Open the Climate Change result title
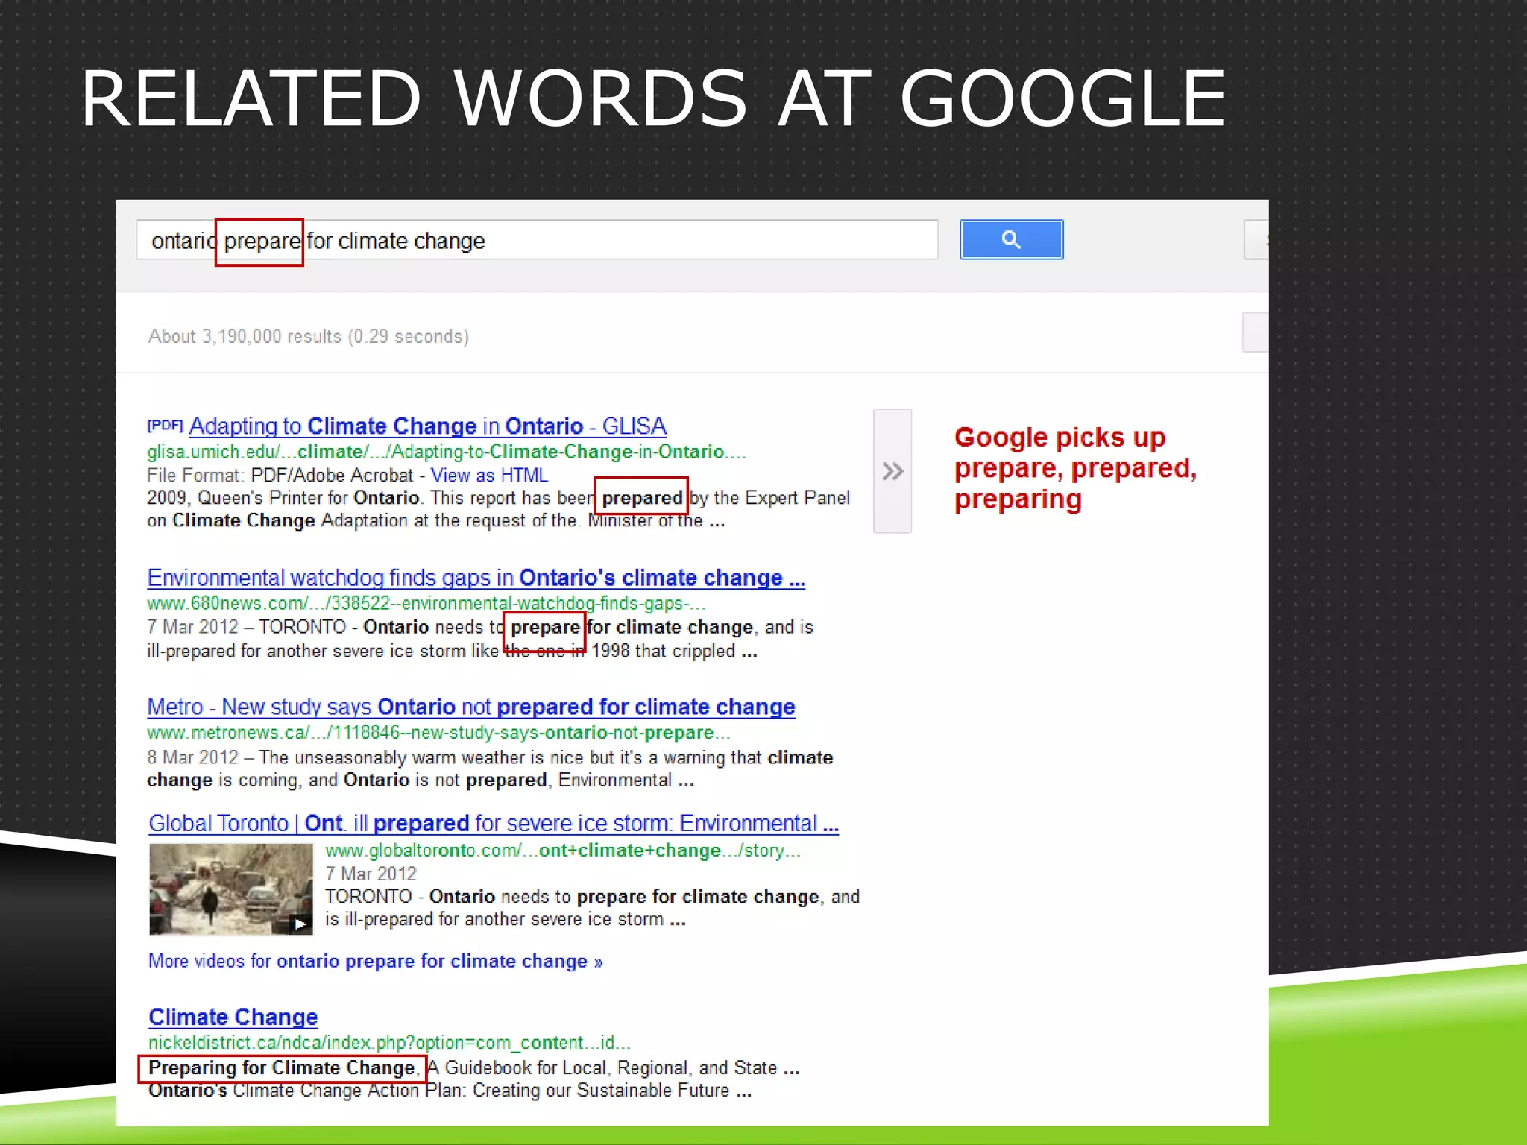This screenshot has height=1145, width=1527. click(x=233, y=1017)
